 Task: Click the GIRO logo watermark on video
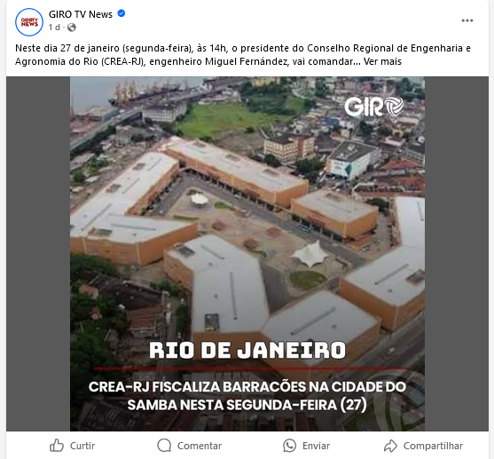tap(374, 107)
